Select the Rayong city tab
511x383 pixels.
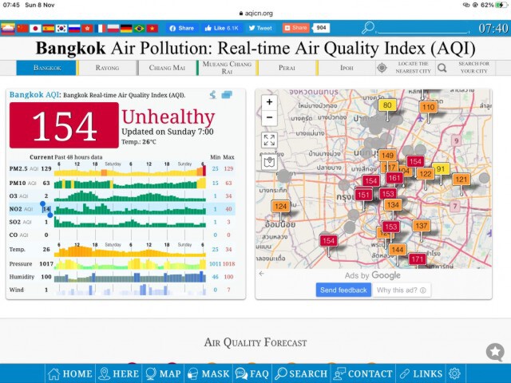(x=107, y=68)
